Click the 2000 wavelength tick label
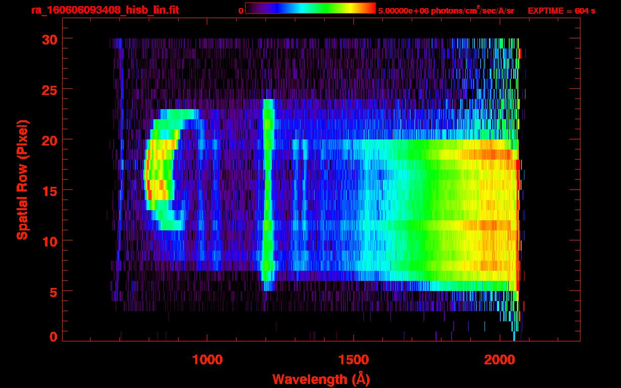 tap(500, 359)
